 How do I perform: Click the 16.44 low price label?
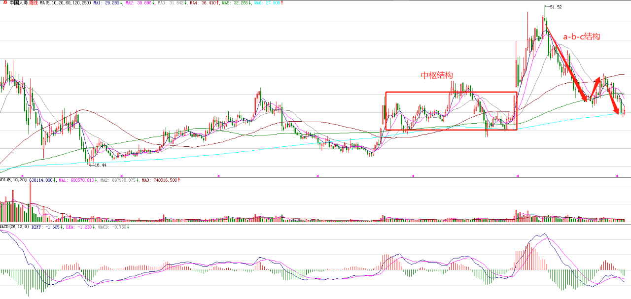101,166
